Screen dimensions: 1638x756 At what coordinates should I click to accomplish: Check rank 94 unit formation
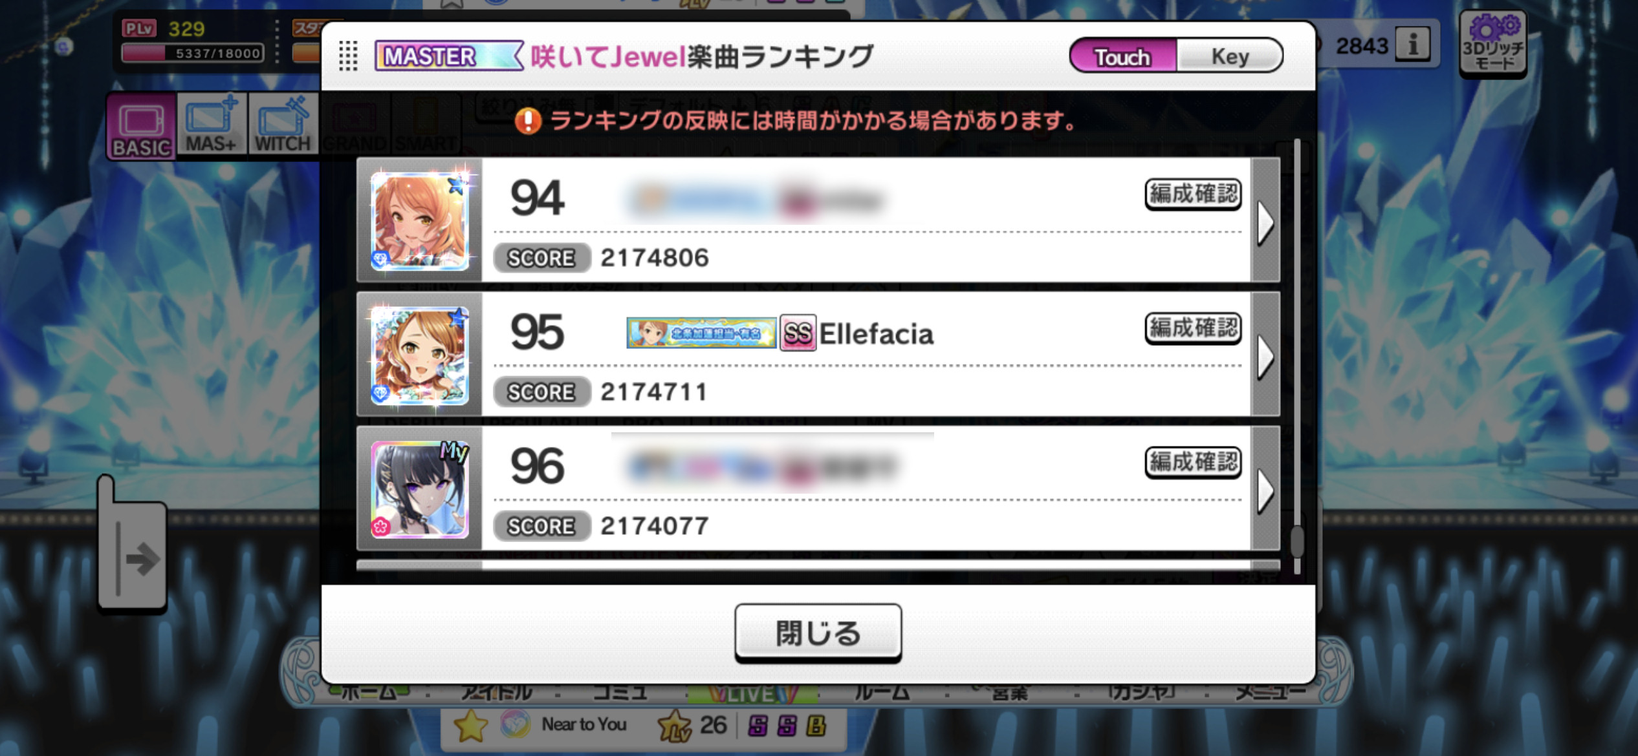pos(1193,194)
